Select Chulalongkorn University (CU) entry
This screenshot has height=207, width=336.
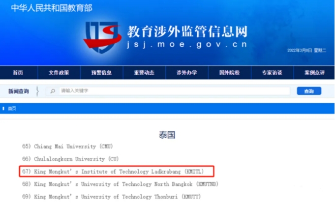70,159
